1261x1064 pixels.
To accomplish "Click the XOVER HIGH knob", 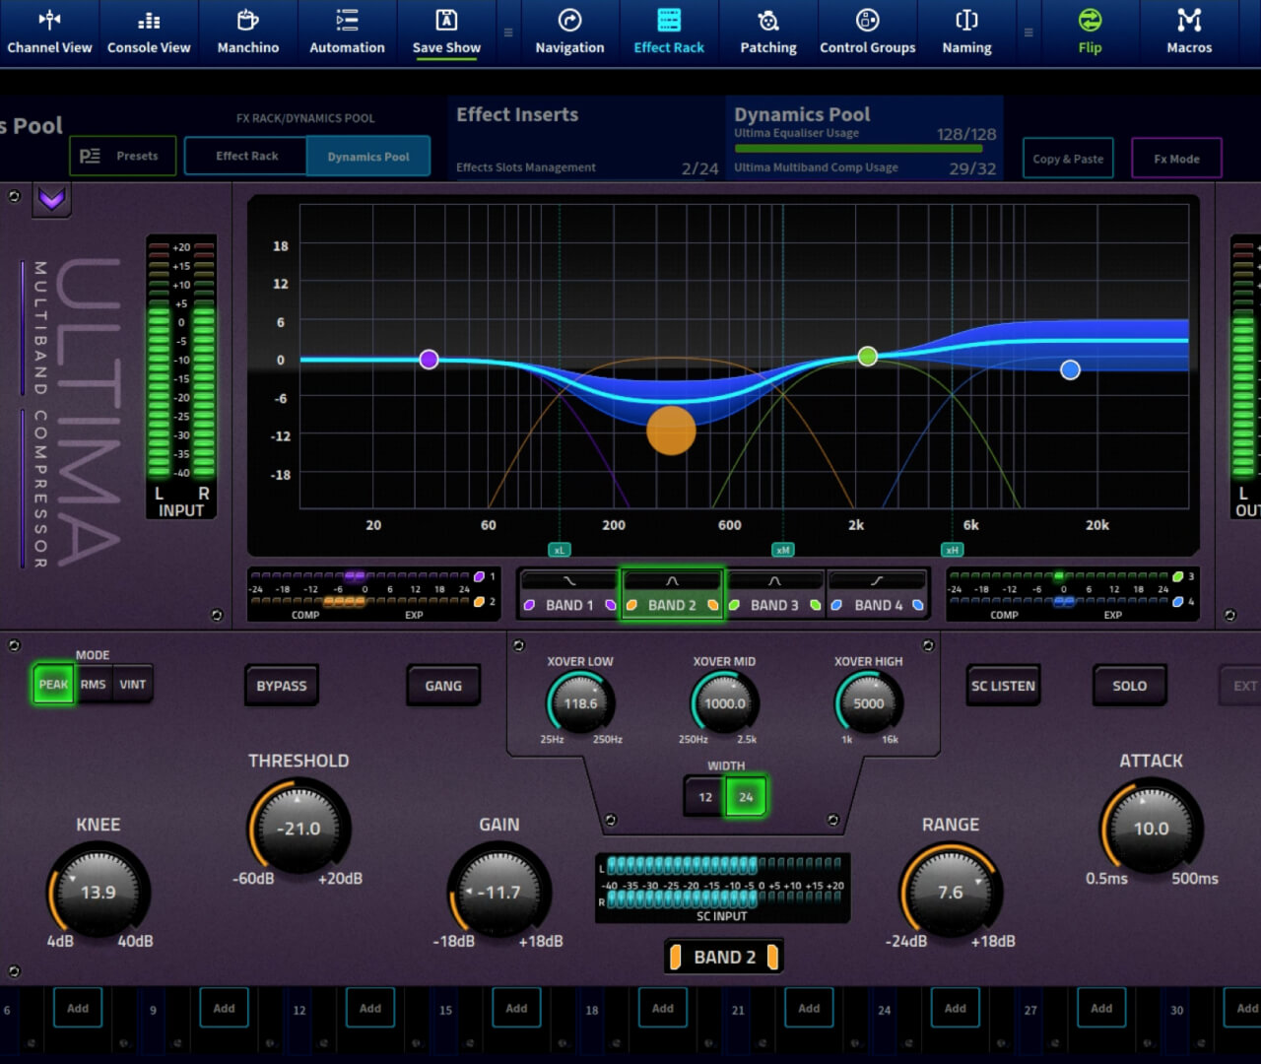I will point(868,703).
